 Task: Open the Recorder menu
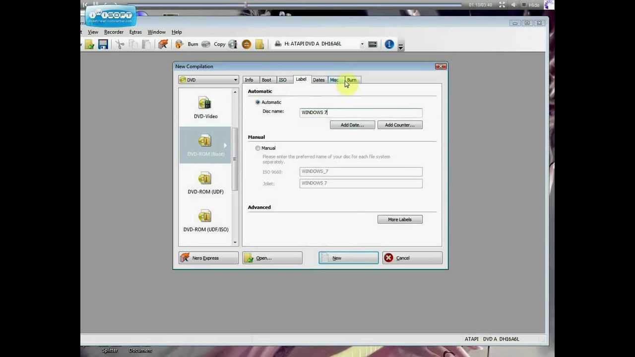(x=114, y=32)
